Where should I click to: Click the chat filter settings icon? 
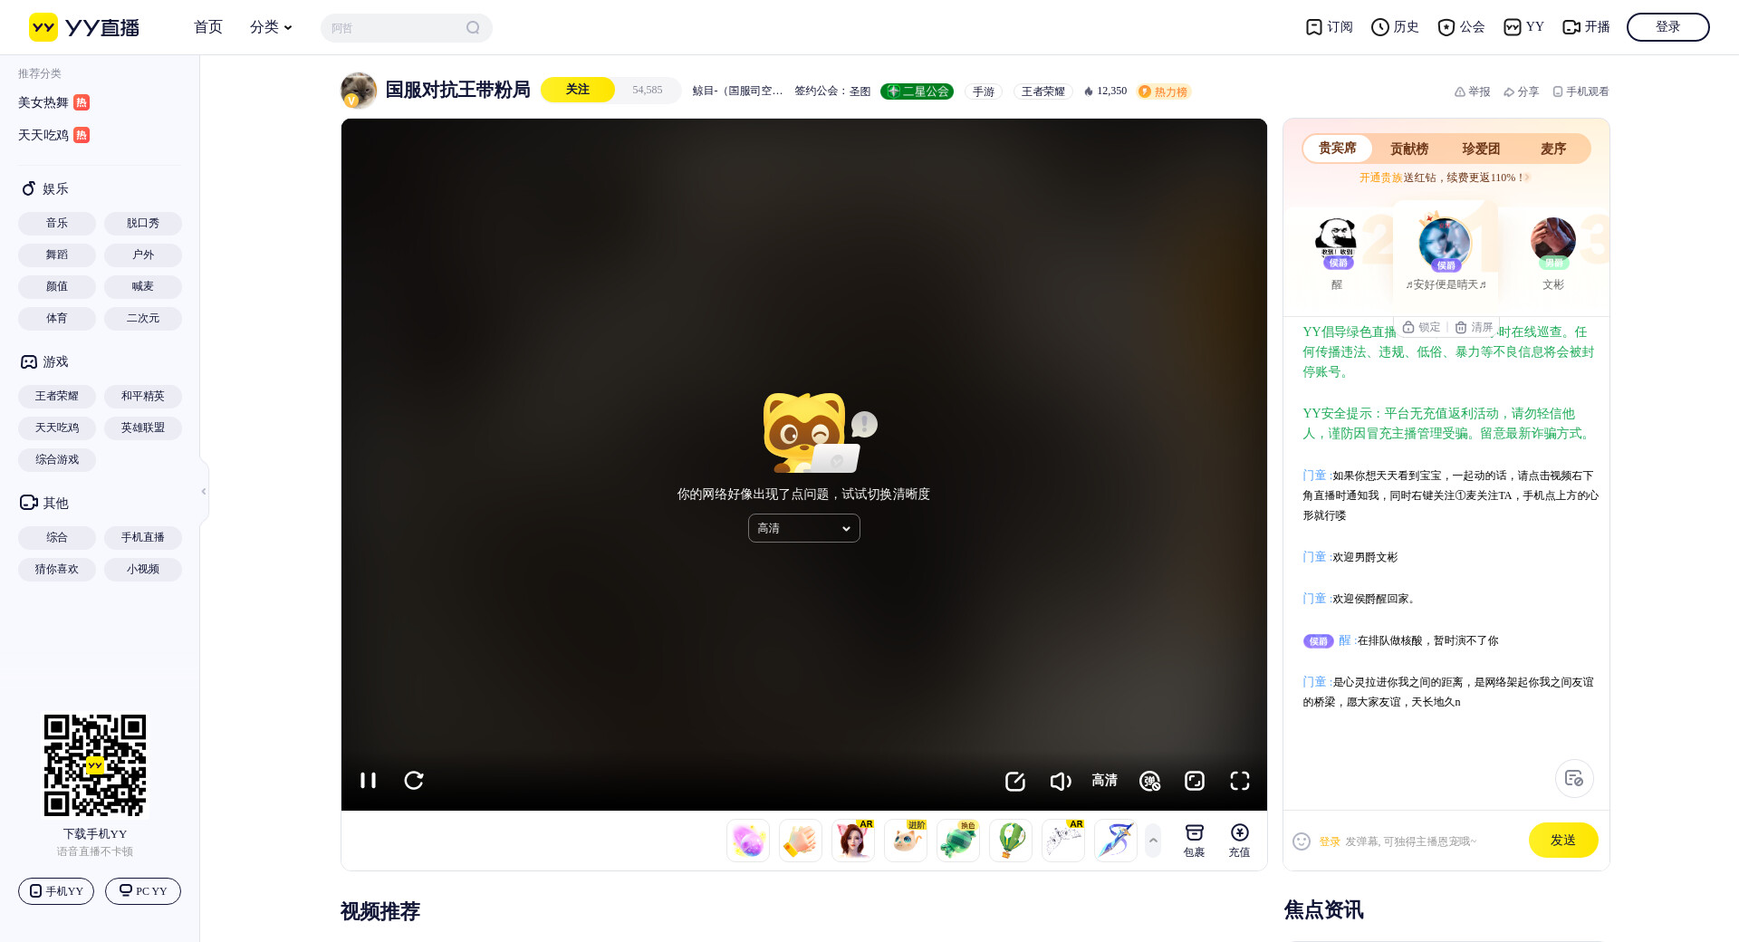click(1574, 778)
